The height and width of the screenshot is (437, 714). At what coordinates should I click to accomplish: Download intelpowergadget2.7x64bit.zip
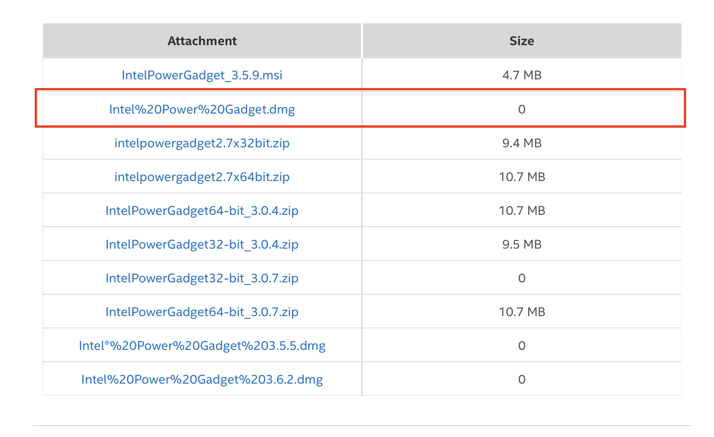(202, 177)
